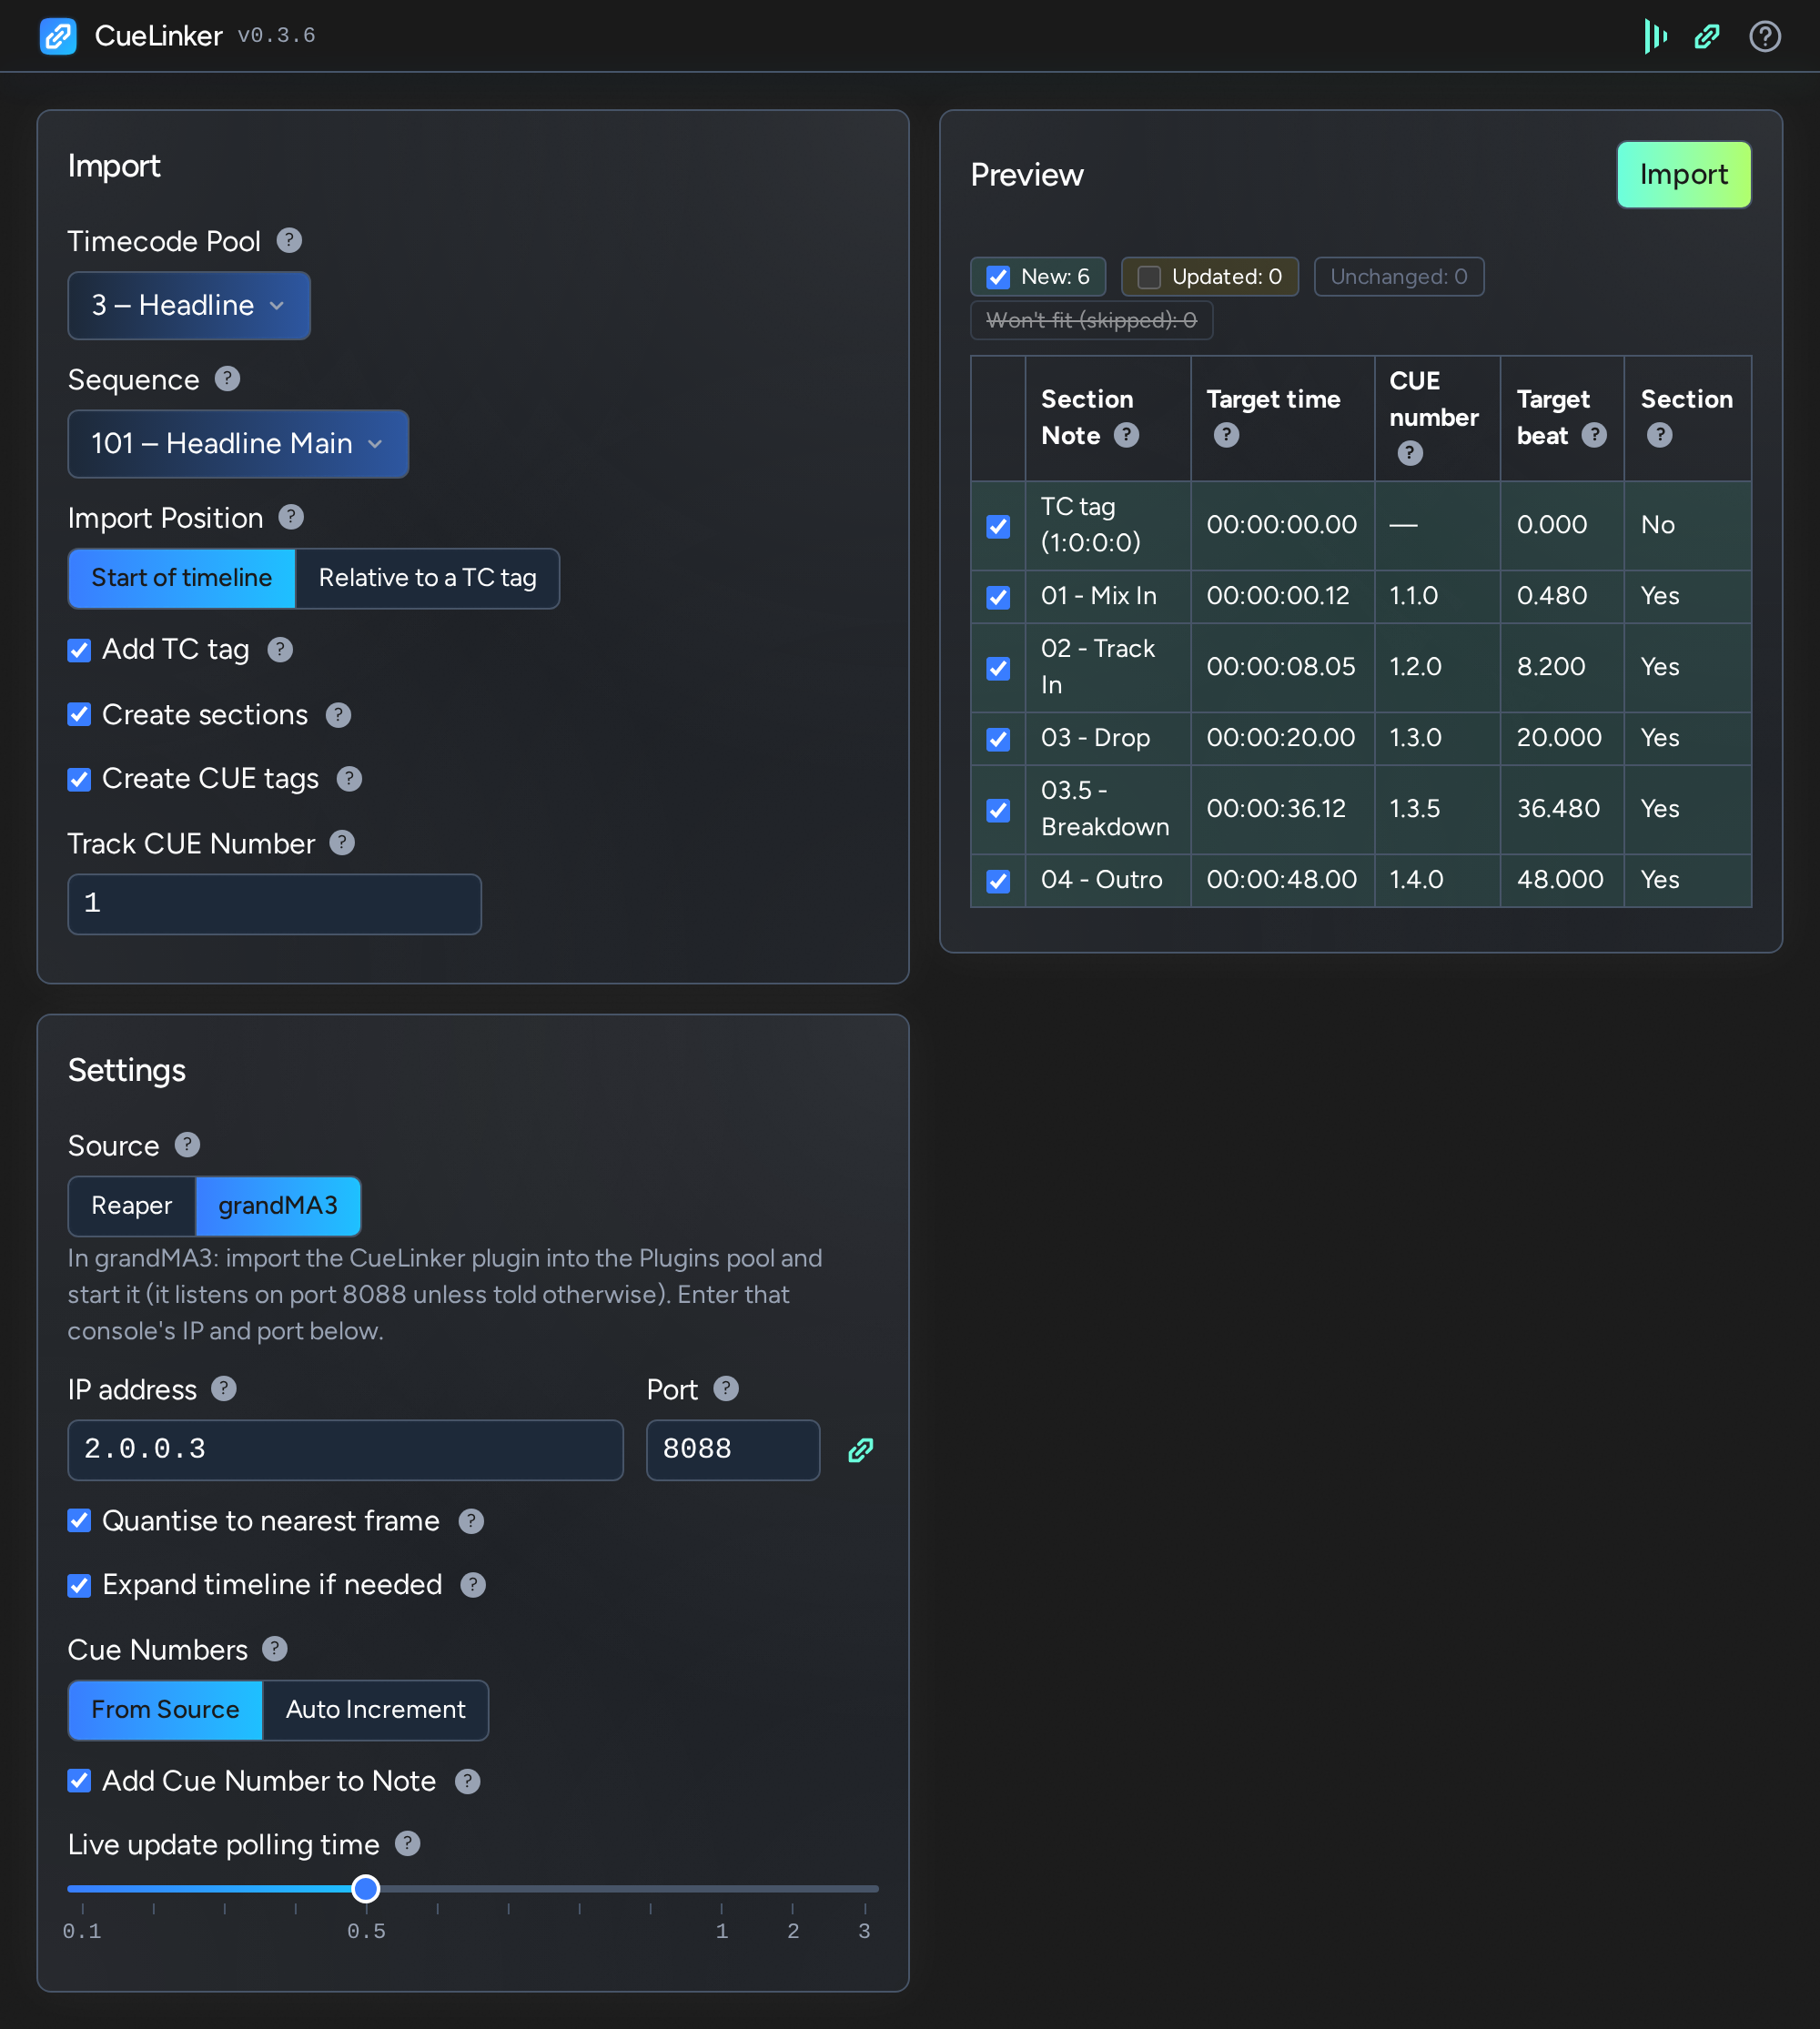The width and height of the screenshot is (1820, 2029).
Task: Show help for Create sections
Action: (339, 714)
